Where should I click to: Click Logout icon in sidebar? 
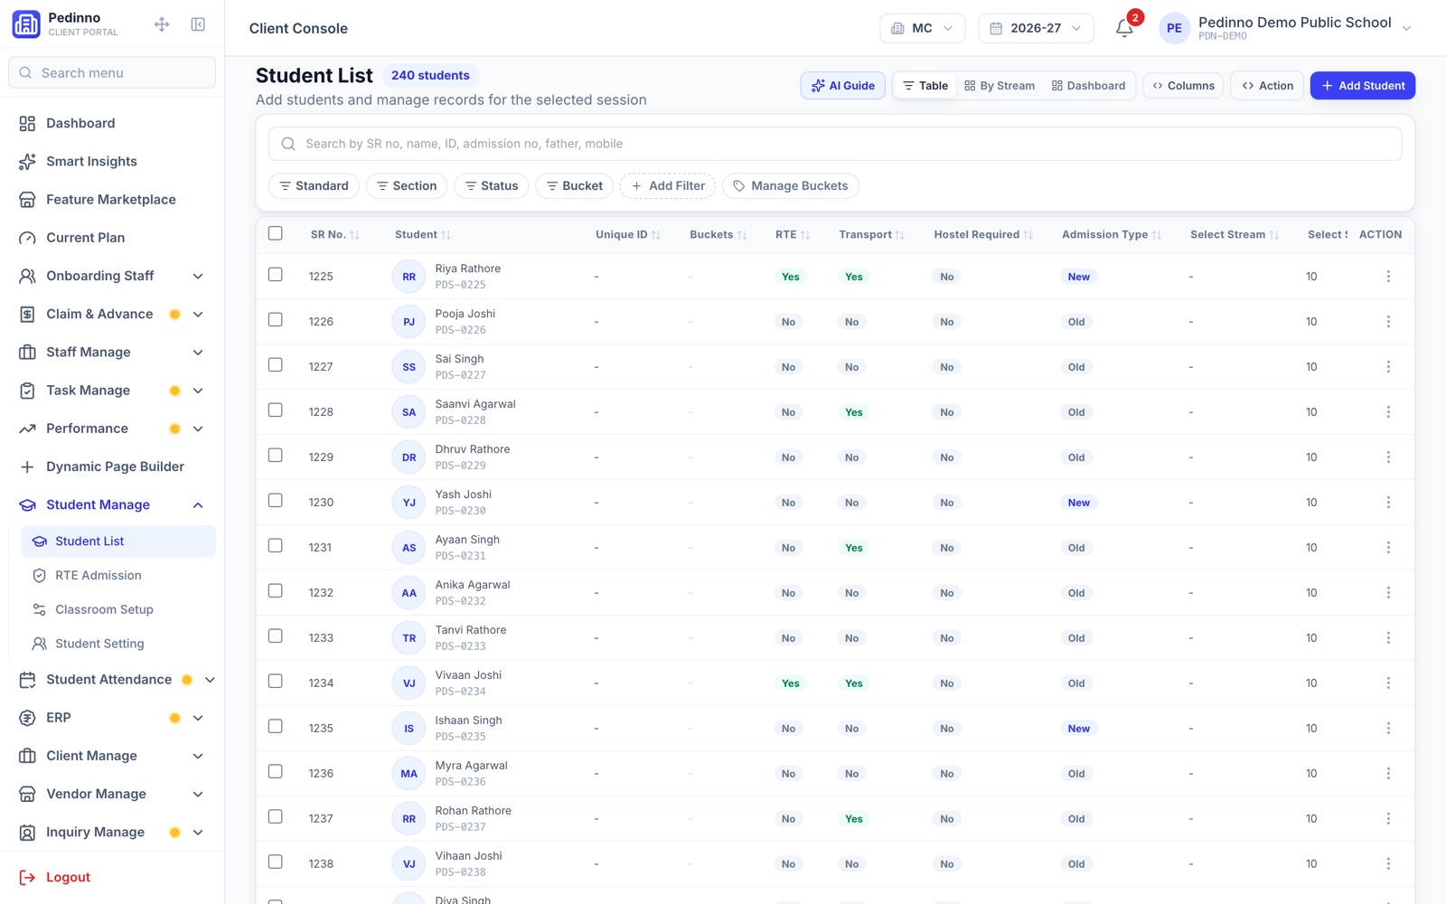point(27,877)
